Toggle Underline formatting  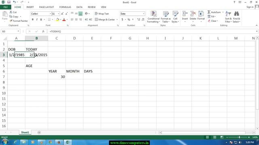pyautogui.click(x=41, y=19)
